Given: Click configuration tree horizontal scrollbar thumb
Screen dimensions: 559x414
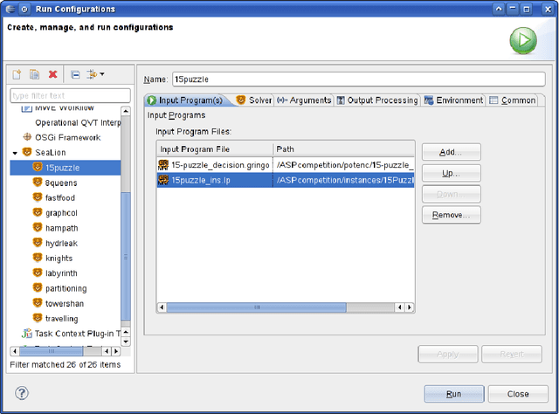Looking at the screenshot, I should 52,351.
